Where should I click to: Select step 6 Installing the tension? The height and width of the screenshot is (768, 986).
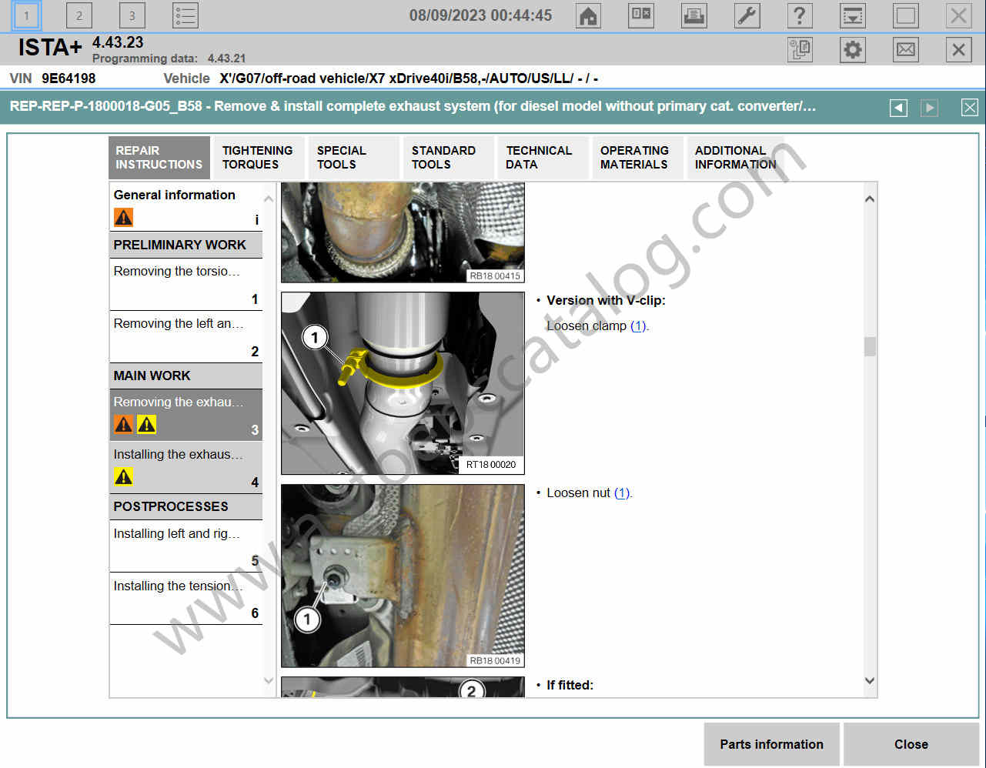point(186,599)
